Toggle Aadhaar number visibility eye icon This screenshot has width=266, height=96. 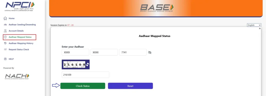point(150,53)
